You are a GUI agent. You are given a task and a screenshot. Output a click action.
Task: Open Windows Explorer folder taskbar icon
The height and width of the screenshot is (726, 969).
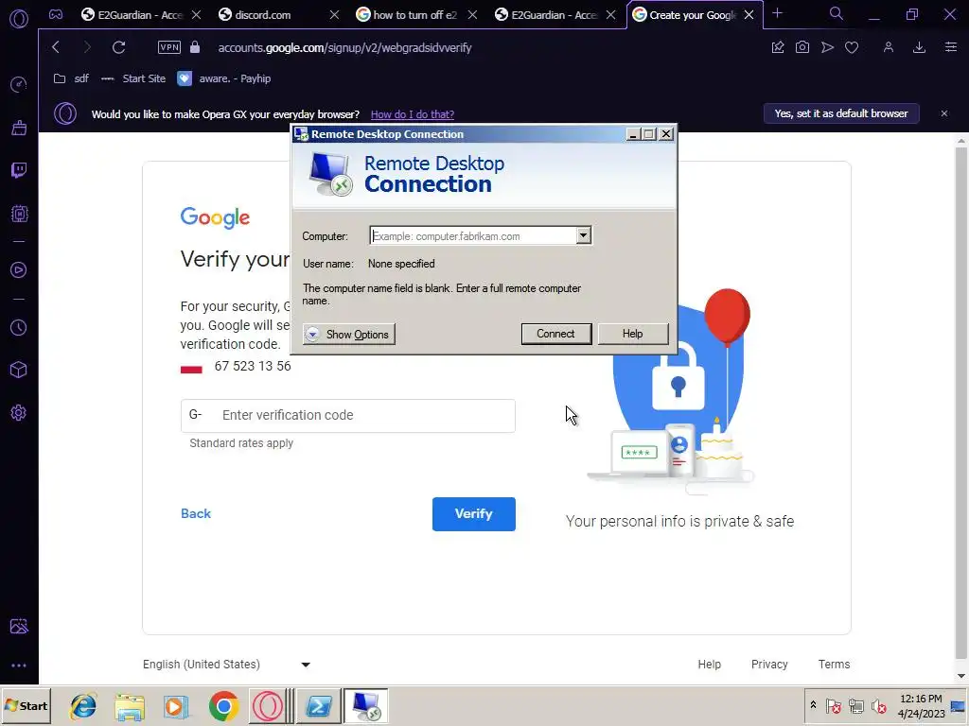point(129,706)
